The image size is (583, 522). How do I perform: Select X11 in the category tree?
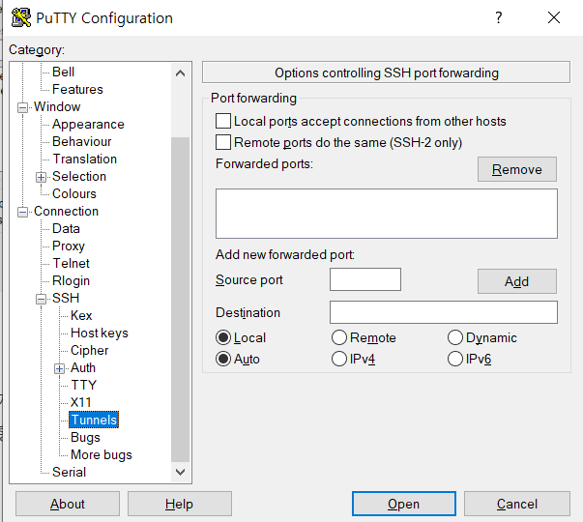[x=80, y=402]
